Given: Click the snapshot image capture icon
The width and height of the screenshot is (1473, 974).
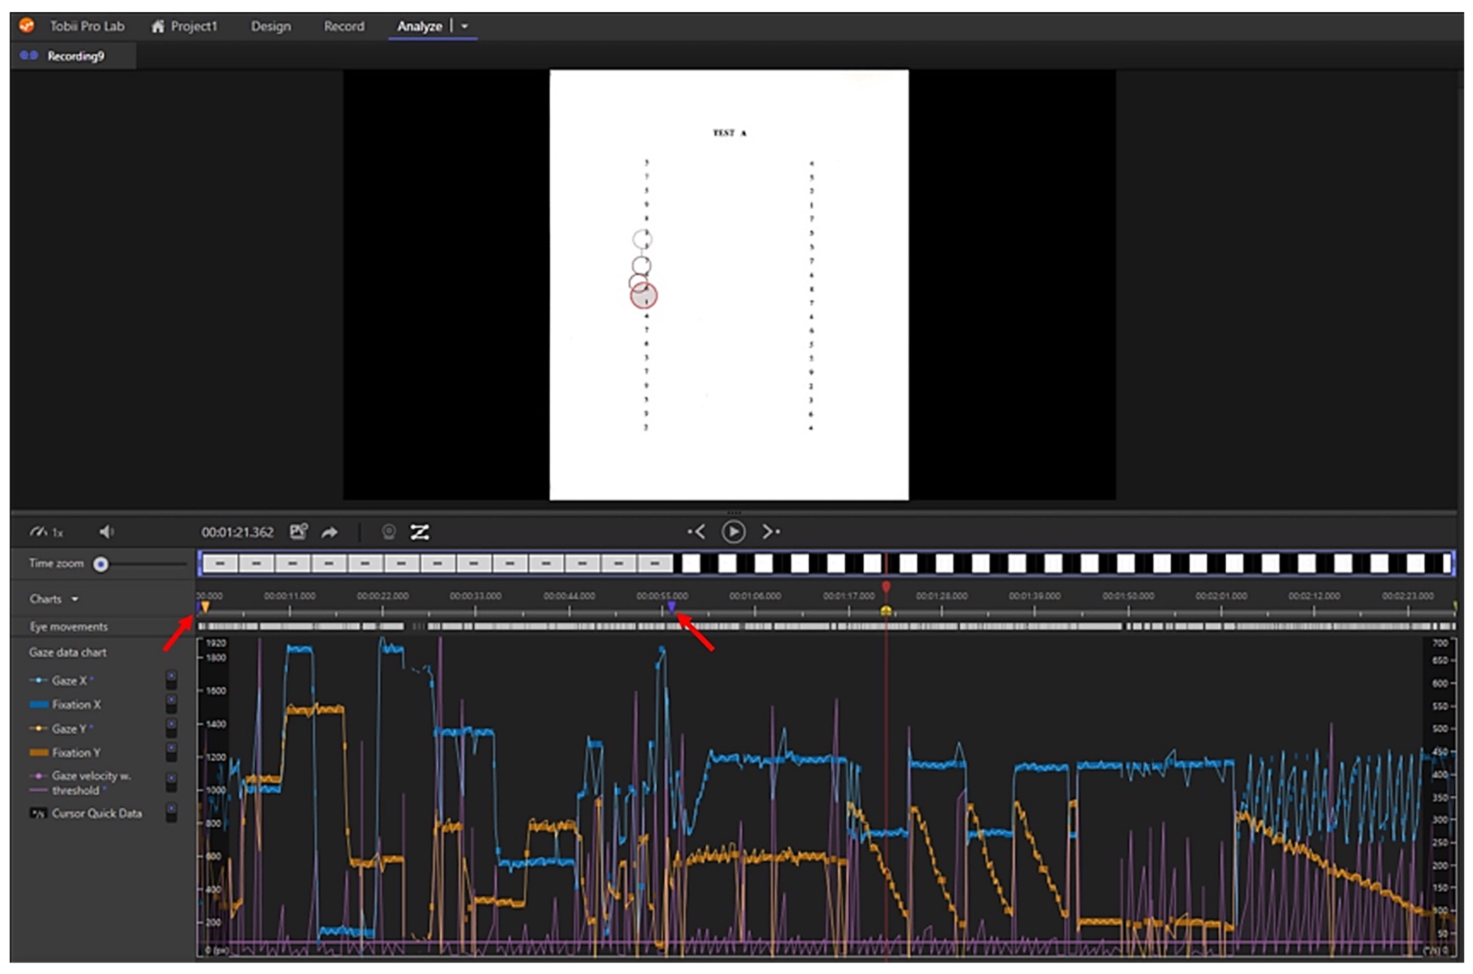Looking at the screenshot, I should click(298, 532).
